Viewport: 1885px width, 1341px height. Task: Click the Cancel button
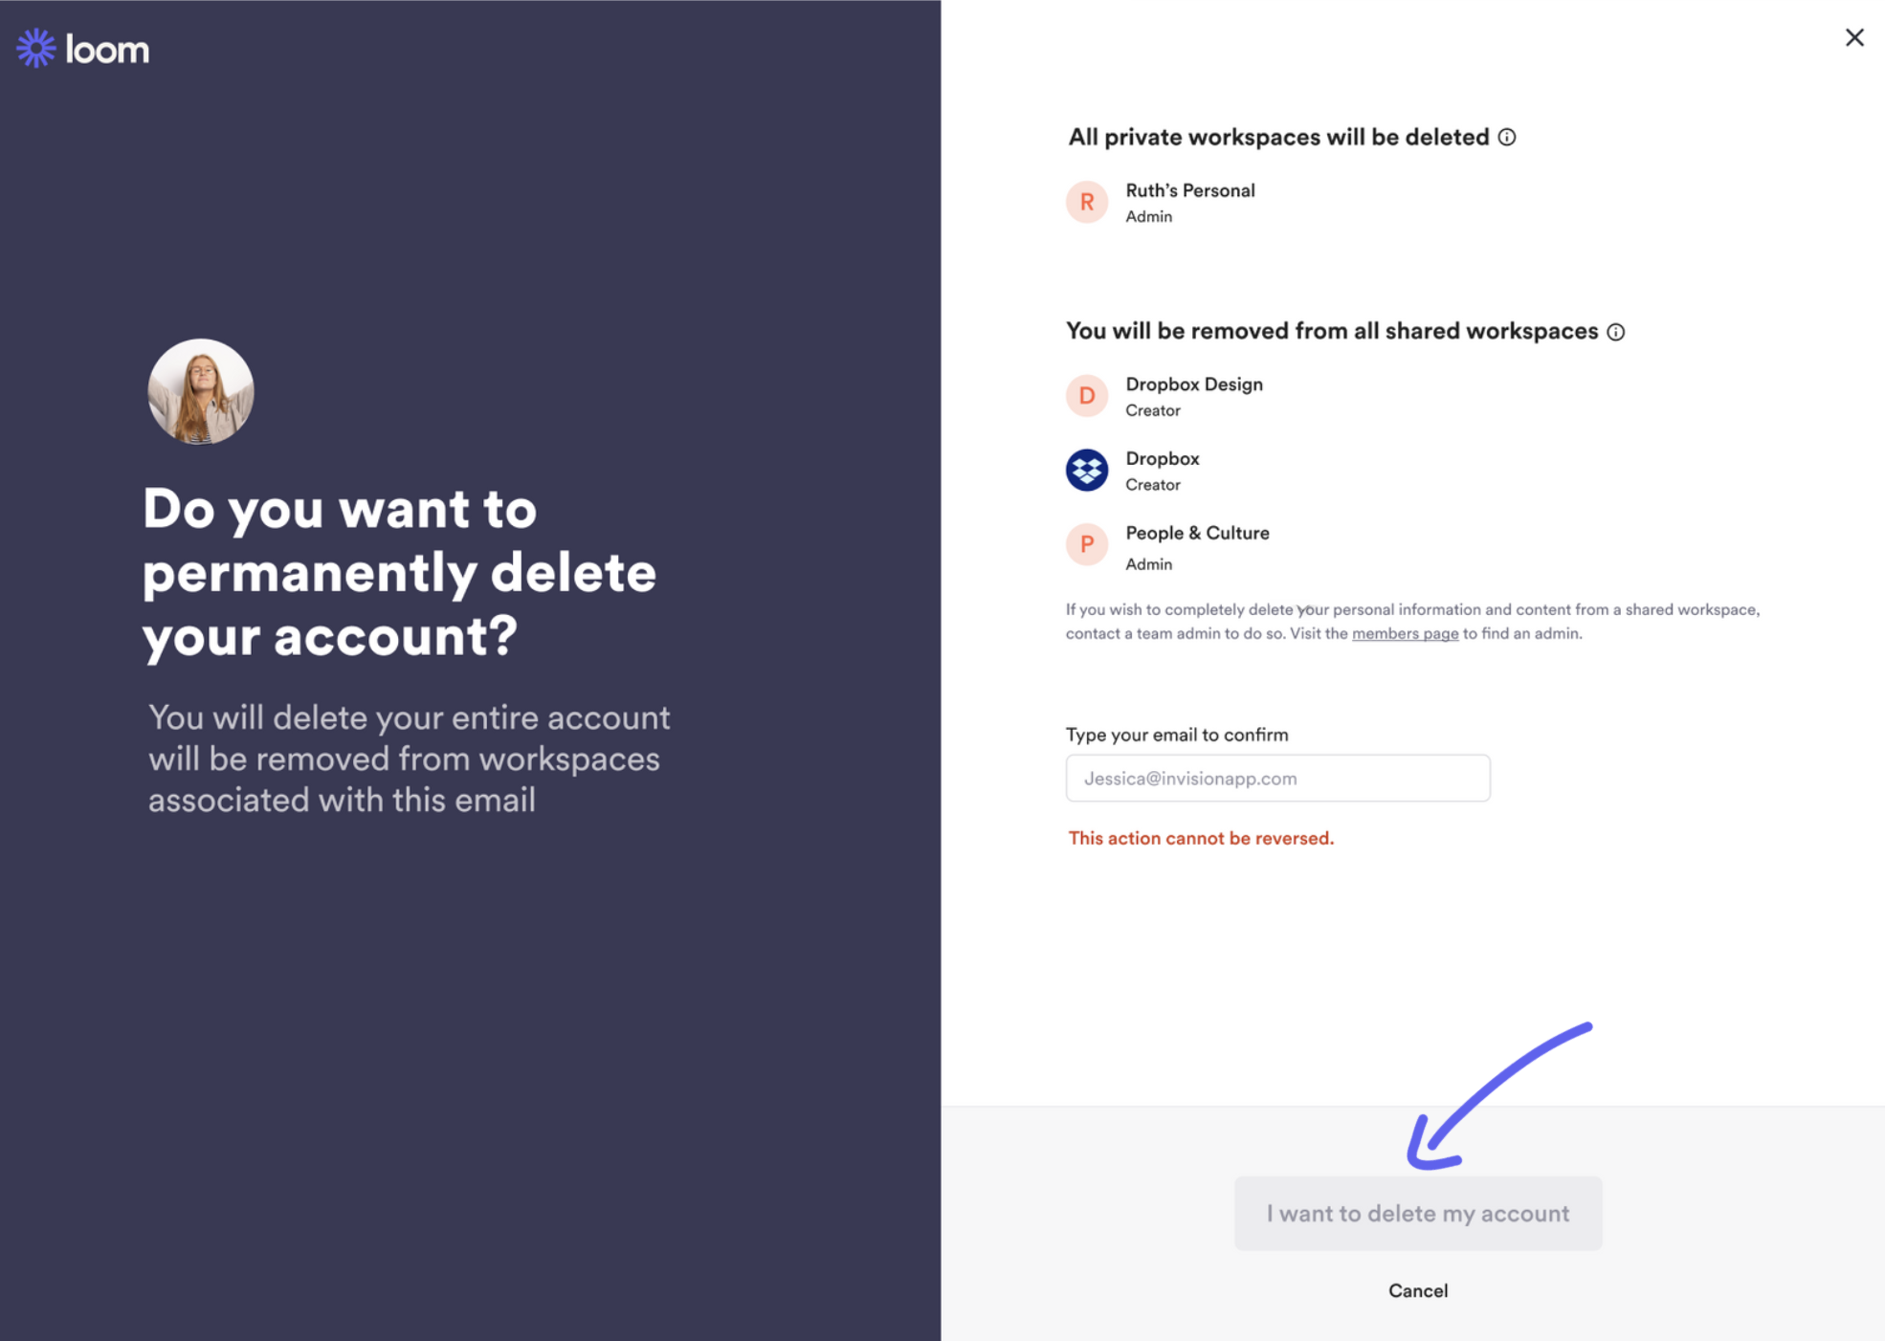click(1418, 1290)
